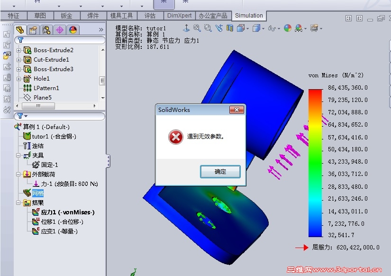Click the Cut-Extrude1 feature icon

click(27, 60)
